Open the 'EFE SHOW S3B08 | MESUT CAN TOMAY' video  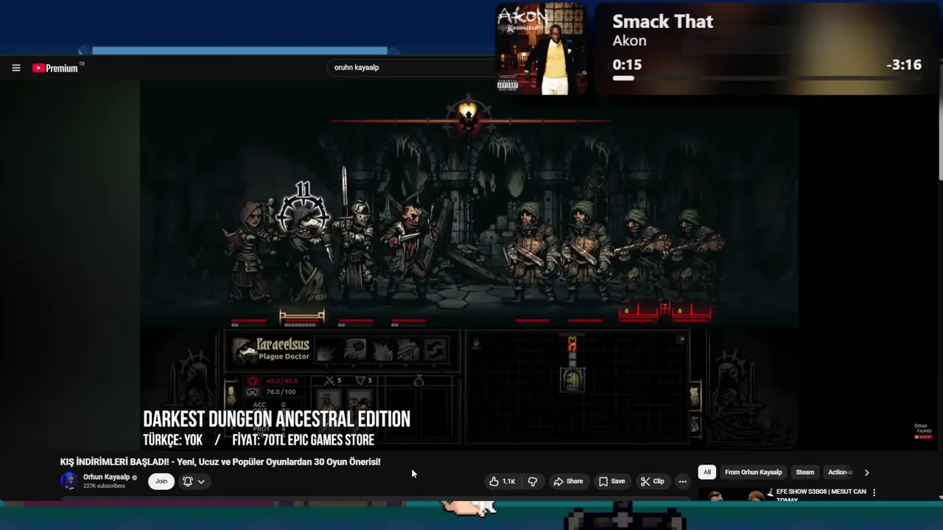821,495
